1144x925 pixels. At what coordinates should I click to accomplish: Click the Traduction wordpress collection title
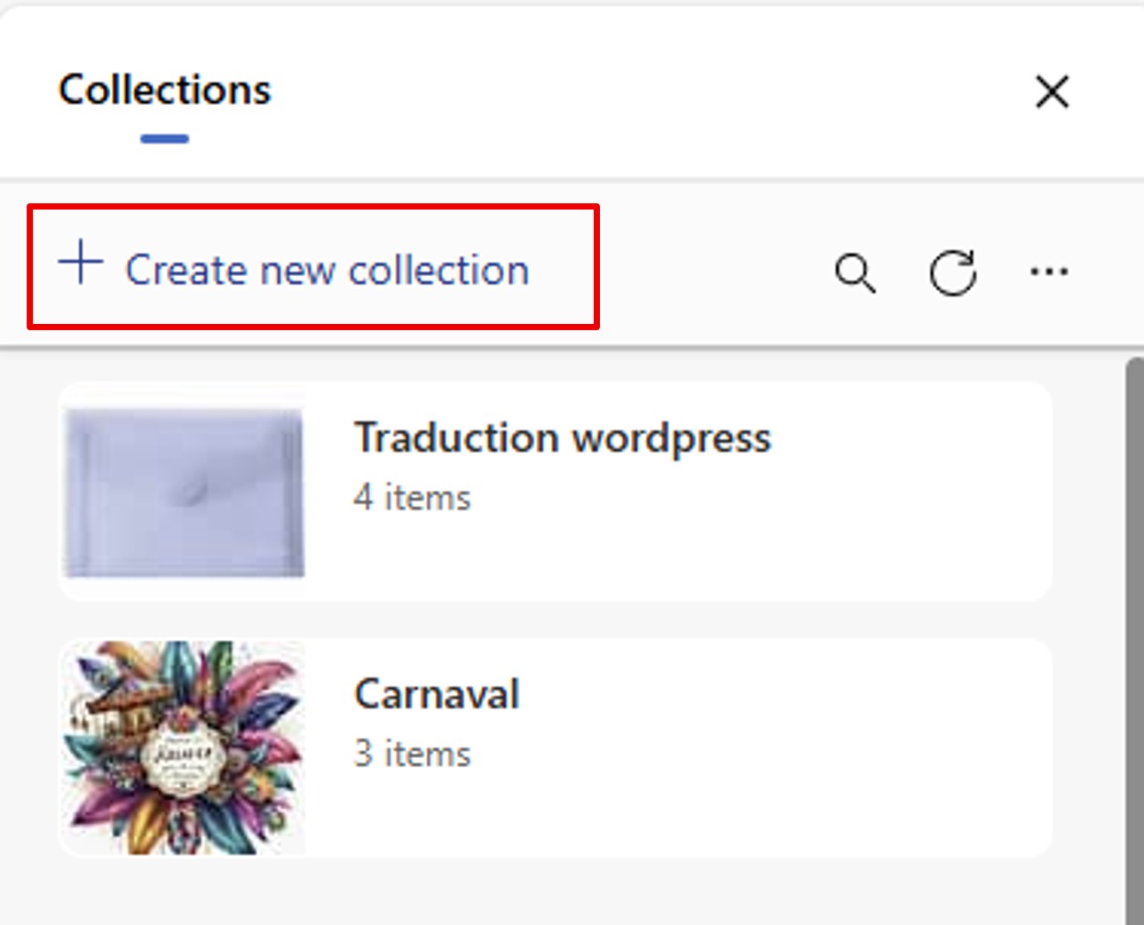[x=563, y=438]
